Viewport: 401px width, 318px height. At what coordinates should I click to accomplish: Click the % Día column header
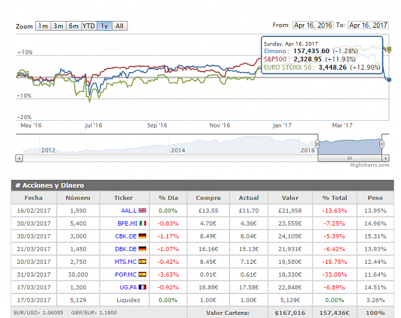point(168,198)
